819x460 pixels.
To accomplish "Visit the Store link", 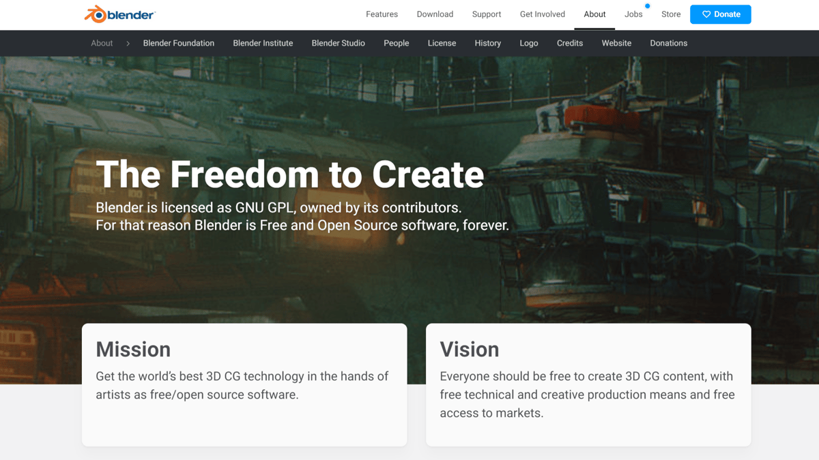I will coord(671,14).
